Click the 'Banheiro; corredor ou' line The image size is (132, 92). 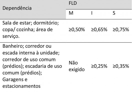tap(27, 46)
